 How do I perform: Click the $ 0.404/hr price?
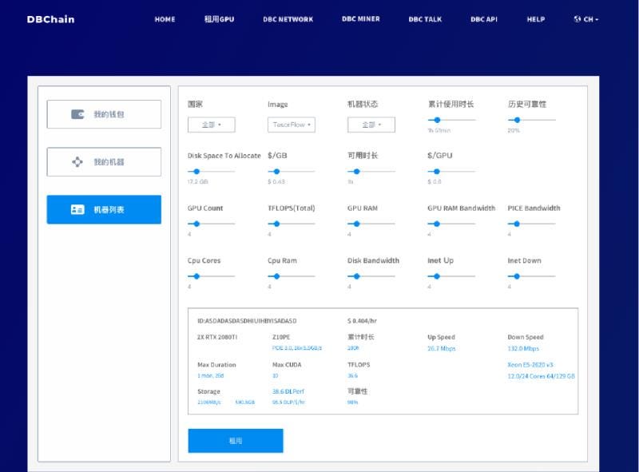[362, 321]
